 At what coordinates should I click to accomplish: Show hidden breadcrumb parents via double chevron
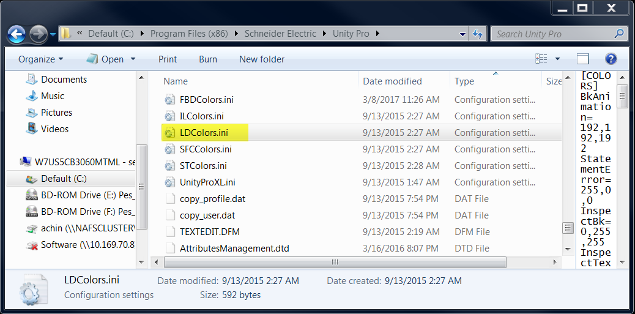point(80,34)
